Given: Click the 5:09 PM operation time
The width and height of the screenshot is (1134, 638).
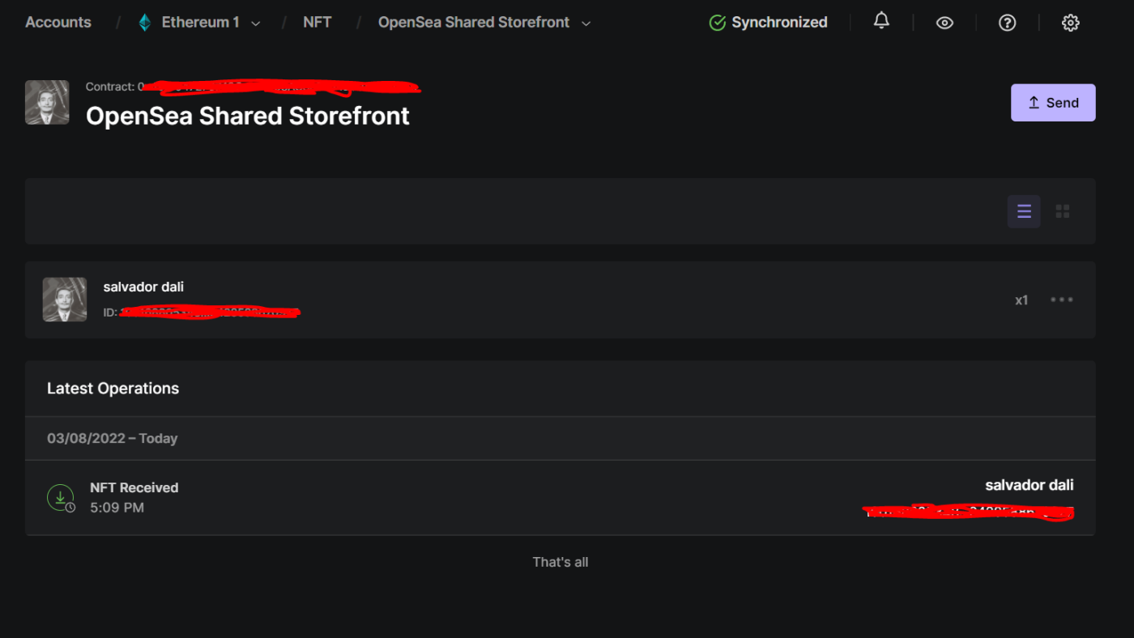Looking at the screenshot, I should click(117, 508).
